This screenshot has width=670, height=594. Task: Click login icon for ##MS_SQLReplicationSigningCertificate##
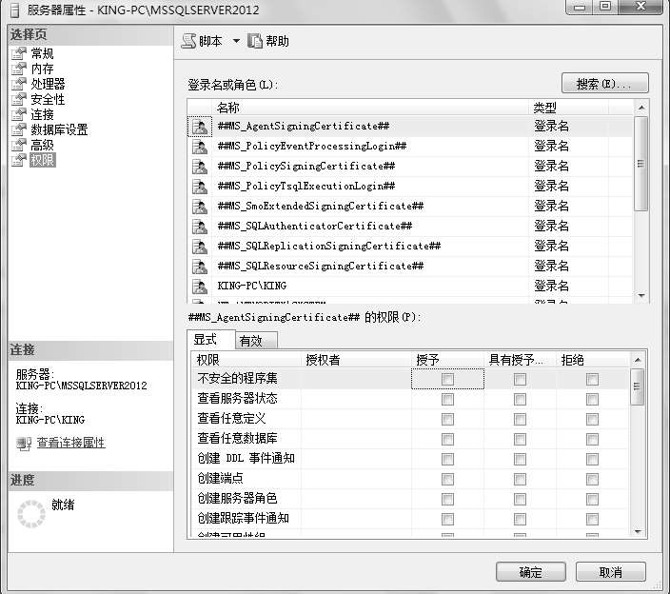coord(200,247)
